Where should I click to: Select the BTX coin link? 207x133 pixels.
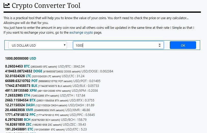33,100
